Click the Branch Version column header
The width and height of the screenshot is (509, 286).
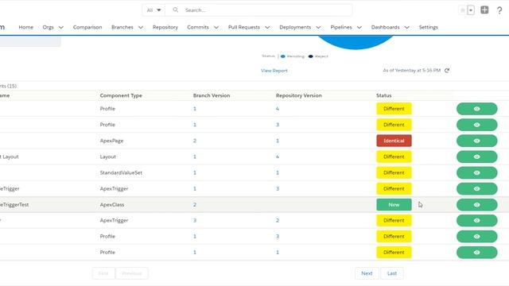(212, 95)
